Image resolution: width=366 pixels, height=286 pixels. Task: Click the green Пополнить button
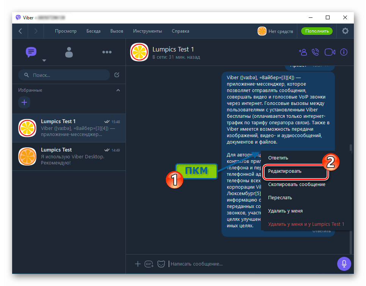click(x=317, y=31)
